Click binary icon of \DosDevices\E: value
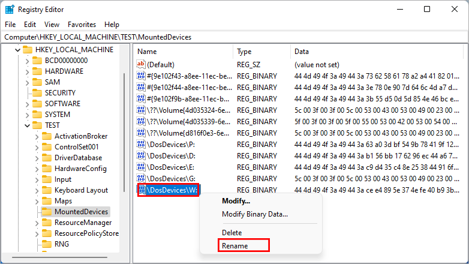Image resolution: width=469 pixels, height=264 pixels. point(141,167)
